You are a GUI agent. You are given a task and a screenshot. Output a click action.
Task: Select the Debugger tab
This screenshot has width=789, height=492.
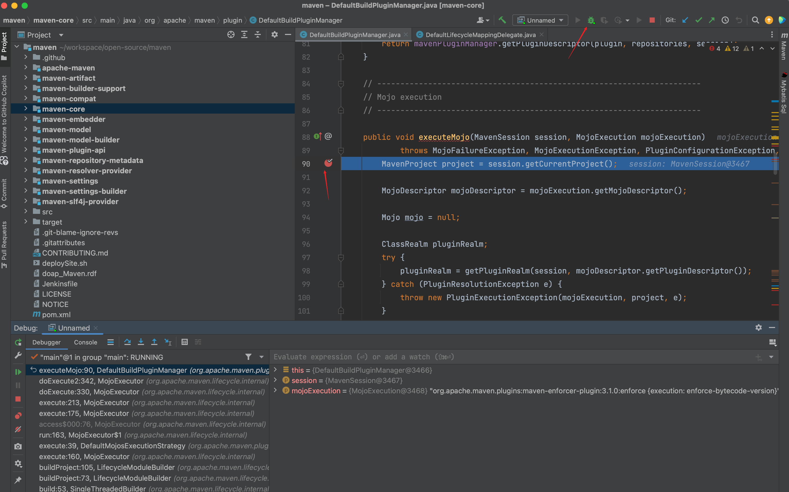(x=46, y=342)
